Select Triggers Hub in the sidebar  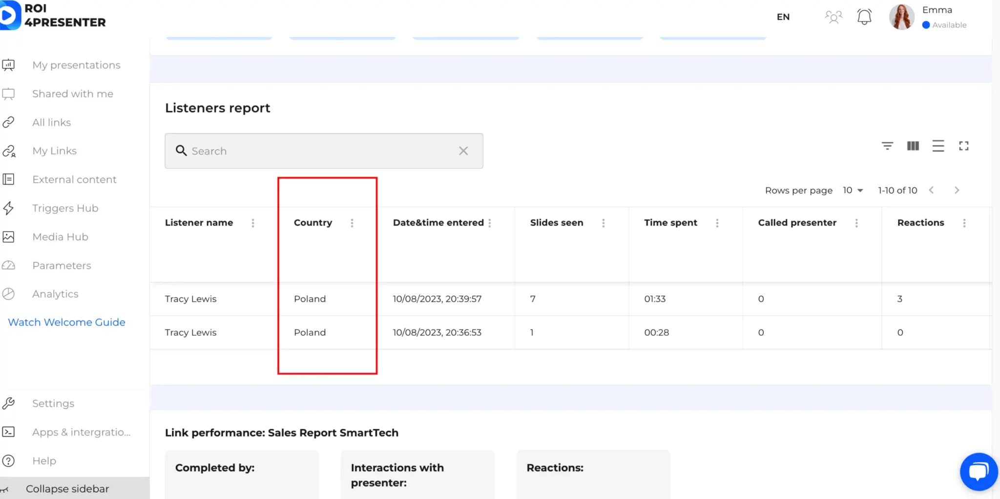click(65, 208)
